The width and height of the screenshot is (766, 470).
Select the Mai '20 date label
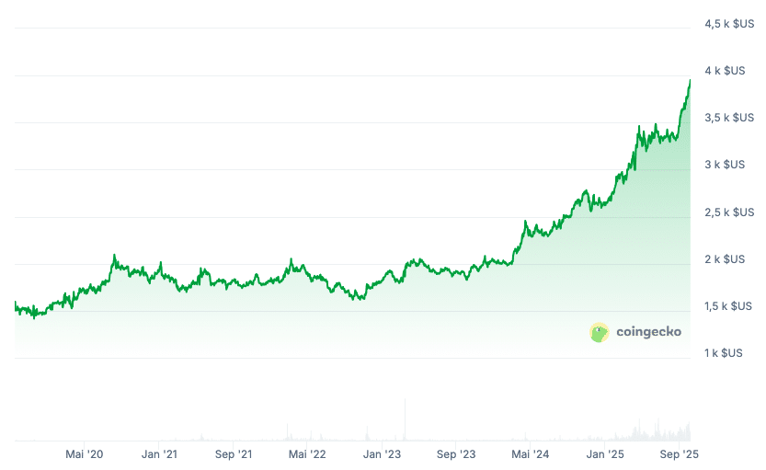[x=84, y=454]
